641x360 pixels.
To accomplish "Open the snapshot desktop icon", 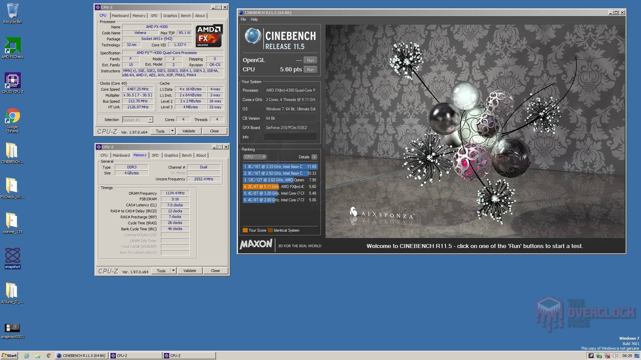I will coord(12,257).
